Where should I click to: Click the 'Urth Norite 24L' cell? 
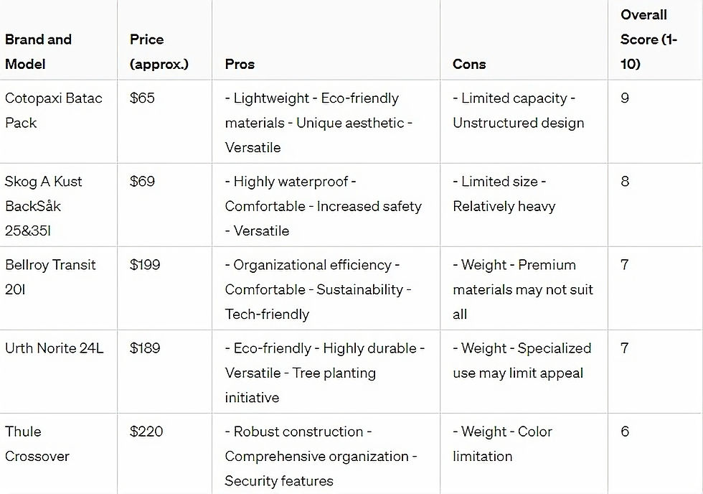point(55,348)
